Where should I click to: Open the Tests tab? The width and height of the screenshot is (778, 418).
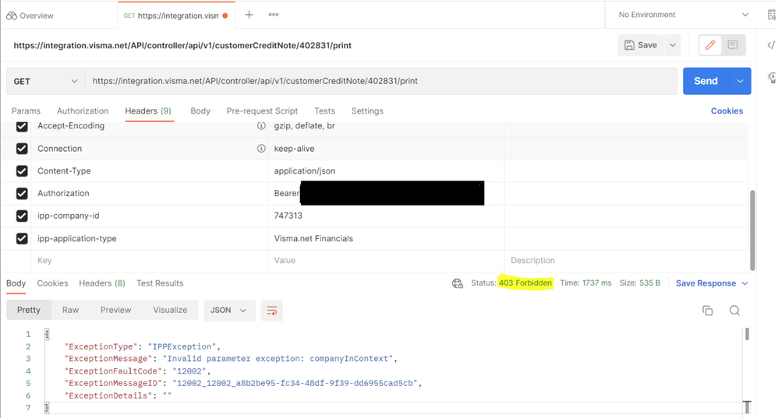324,111
